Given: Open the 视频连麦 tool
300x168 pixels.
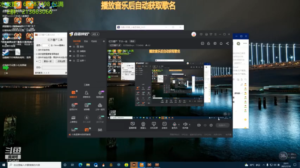Looking at the screenshot, I should tap(100, 94).
